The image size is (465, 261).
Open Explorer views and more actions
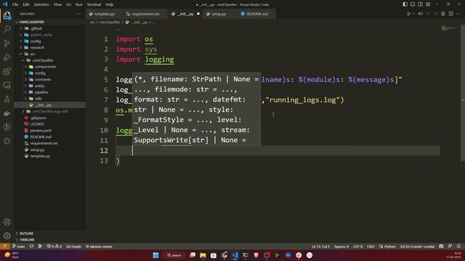pyautogui.click(x=78, y=14)
